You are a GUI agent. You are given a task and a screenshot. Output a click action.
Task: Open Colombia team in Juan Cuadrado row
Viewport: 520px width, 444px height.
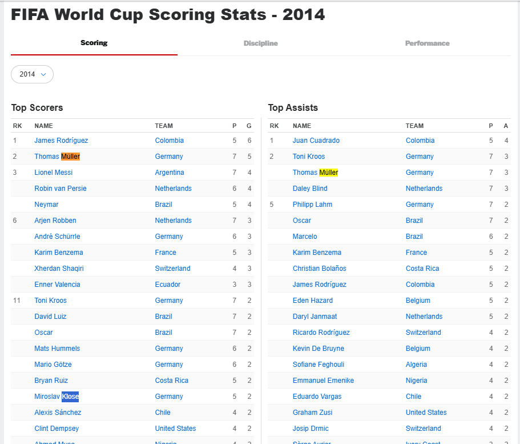pos(420,141)
